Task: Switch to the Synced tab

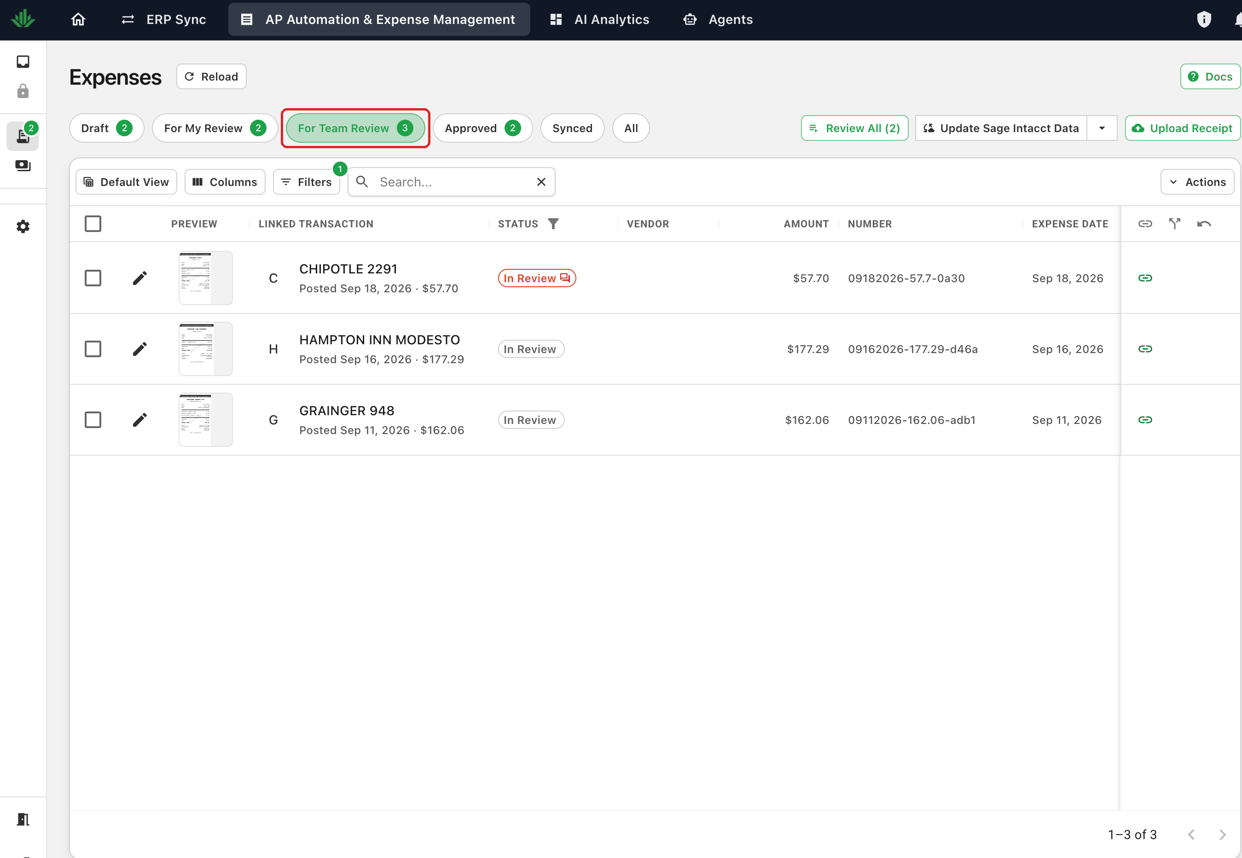Action: click(x=572, y=128)
